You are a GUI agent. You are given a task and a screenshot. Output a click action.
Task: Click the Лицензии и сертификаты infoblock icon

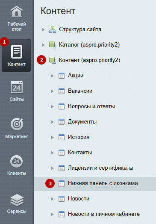62,168
